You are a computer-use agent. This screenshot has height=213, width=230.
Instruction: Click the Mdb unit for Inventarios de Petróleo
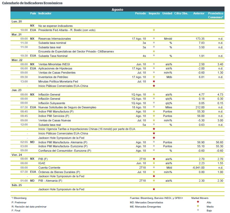click(169, 77)
